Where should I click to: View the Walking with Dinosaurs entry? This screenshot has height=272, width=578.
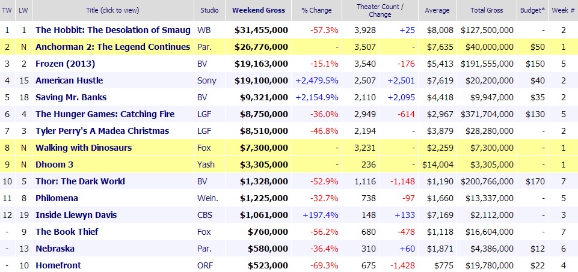coord(84,148)
